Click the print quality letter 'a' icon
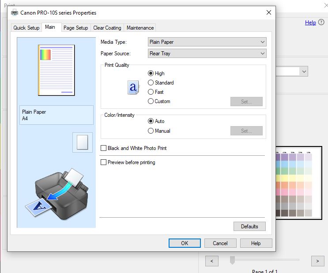 (133, 88)
